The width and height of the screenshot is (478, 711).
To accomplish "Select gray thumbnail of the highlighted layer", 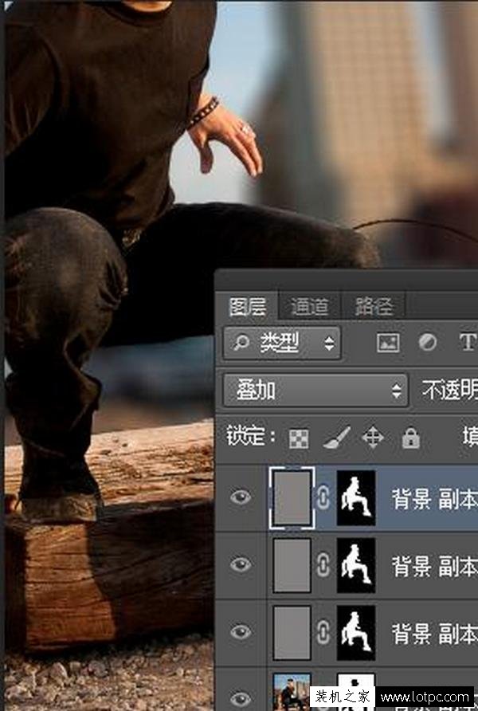I will [292, 497].
